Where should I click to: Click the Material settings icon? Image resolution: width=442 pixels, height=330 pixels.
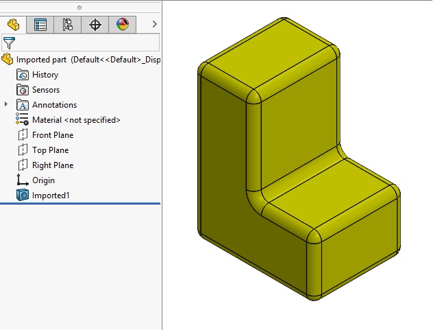coord(22,119)
